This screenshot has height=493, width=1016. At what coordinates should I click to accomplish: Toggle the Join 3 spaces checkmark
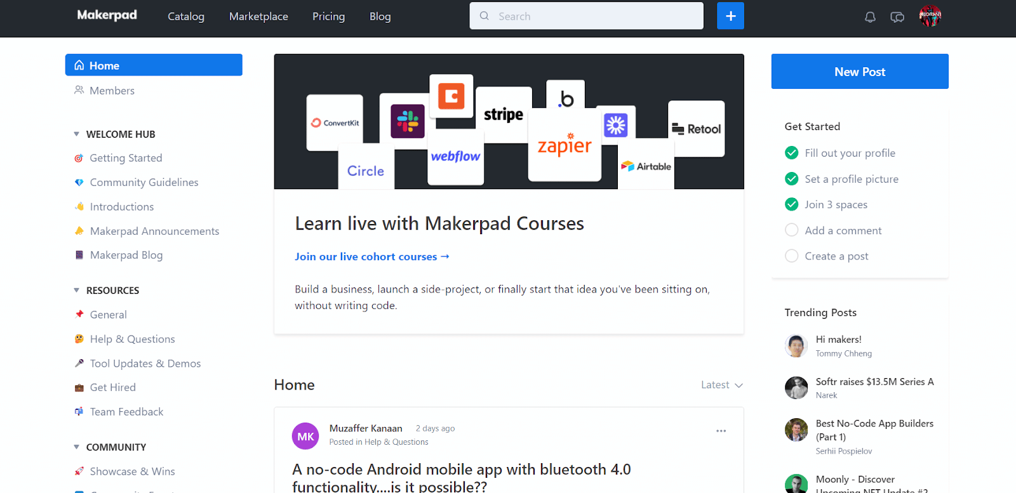tap(792, 204)
